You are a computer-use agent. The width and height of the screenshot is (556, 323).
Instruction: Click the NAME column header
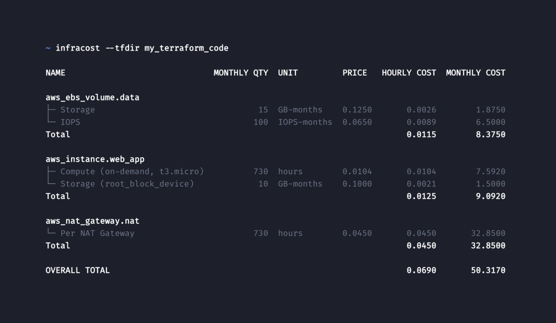point(55,73)
